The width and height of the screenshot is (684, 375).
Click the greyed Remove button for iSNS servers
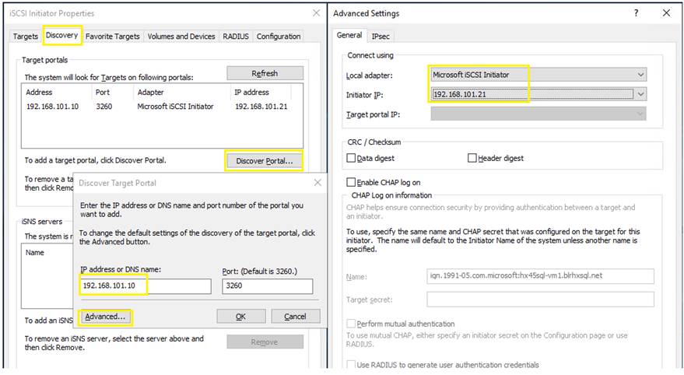265,342
